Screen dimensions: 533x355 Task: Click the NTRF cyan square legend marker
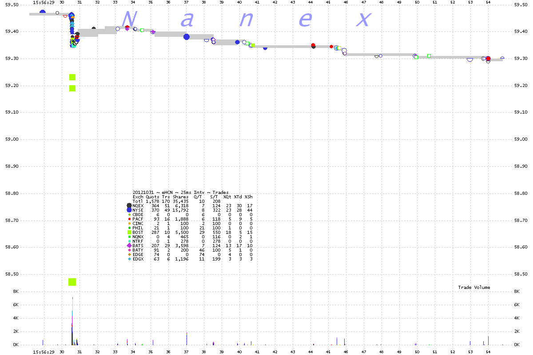[x=129, y=241]
